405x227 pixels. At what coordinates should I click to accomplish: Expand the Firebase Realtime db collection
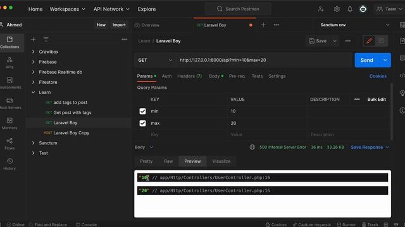(x=33, y=72)
